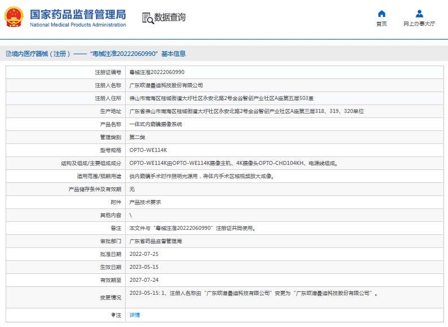Click the 网上办事大厅 person icon
The height and width of the screenshot is (327, 448).
click(x=419, y=14)
